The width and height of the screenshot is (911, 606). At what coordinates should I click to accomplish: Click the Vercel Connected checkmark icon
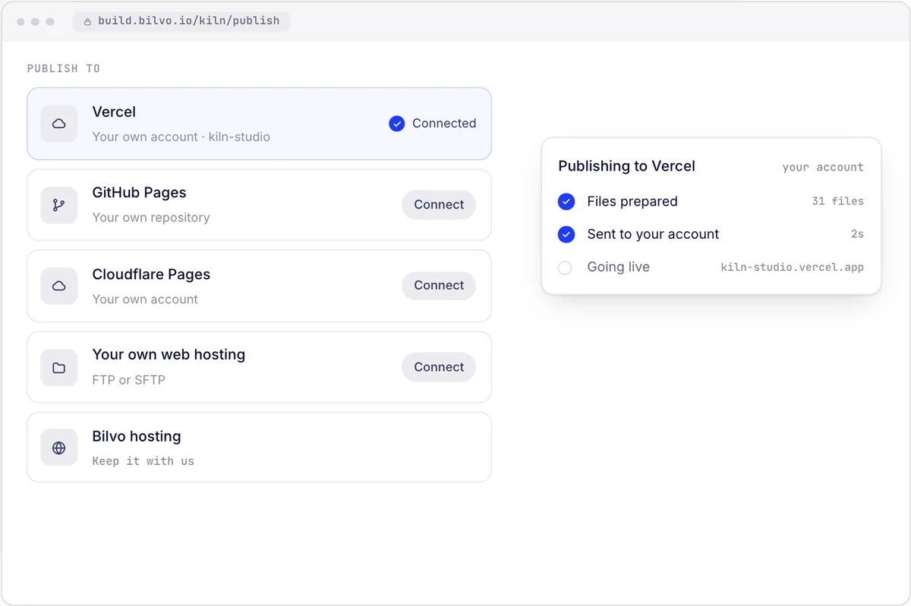tap(396, 124)
